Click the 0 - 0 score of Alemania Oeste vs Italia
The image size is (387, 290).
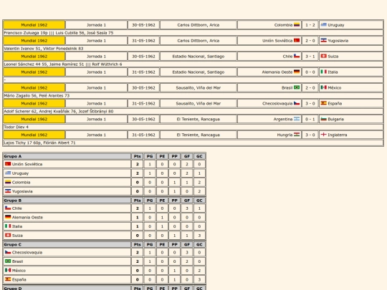(x=310, y=72)
